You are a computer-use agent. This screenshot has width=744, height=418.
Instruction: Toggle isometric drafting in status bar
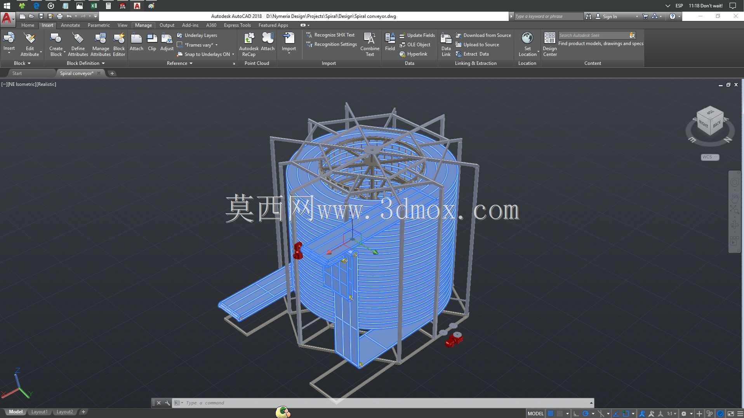pyautogui.click(x=601, y=414)
